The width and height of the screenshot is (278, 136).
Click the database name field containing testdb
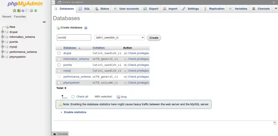pos(74,38)
